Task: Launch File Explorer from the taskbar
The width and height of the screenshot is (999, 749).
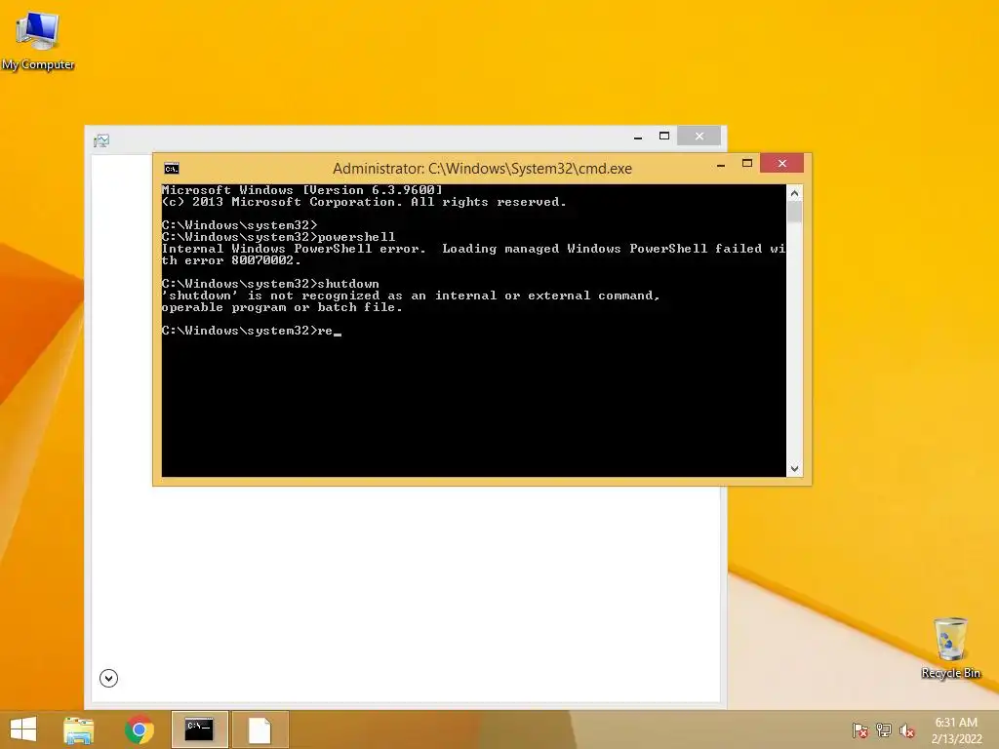Action: click(x=79, y=729)
